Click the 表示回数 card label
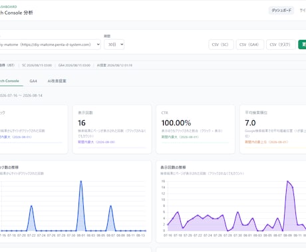 85,113
